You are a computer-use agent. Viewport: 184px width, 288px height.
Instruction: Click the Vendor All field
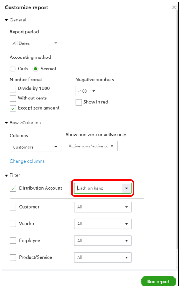(98, 224)
